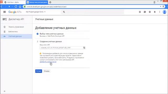Image resolution: width=168 pixels, height=94 pixels.
Task: Go back with the browser back arrow
Action: pos(2,7)
